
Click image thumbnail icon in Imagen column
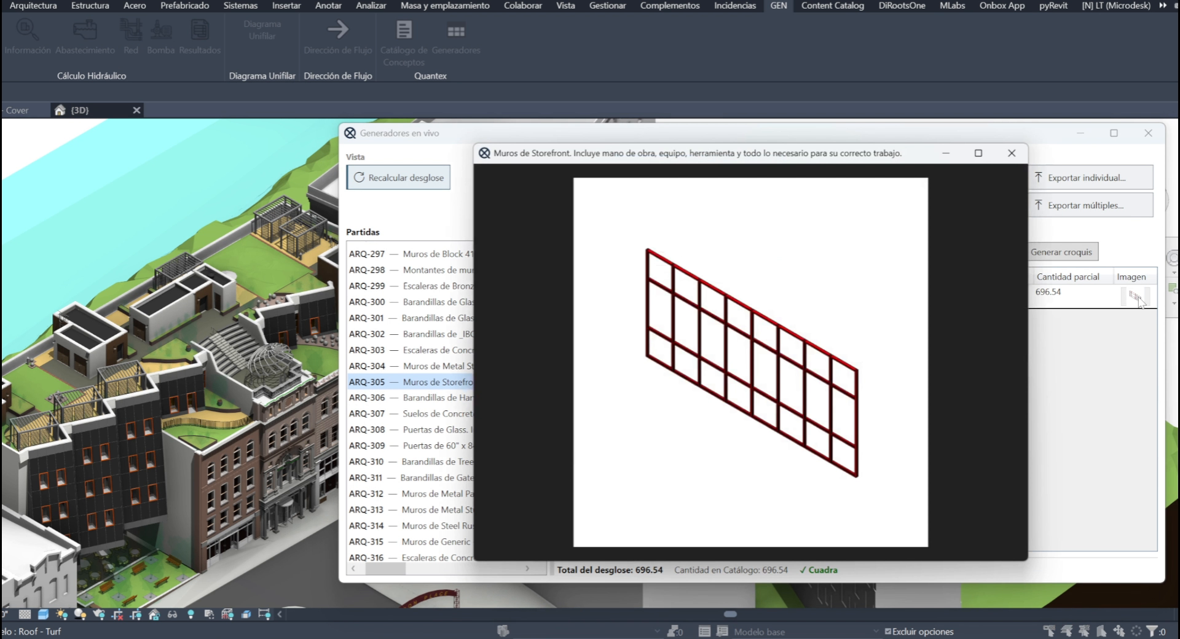(x=1135, y=296)
